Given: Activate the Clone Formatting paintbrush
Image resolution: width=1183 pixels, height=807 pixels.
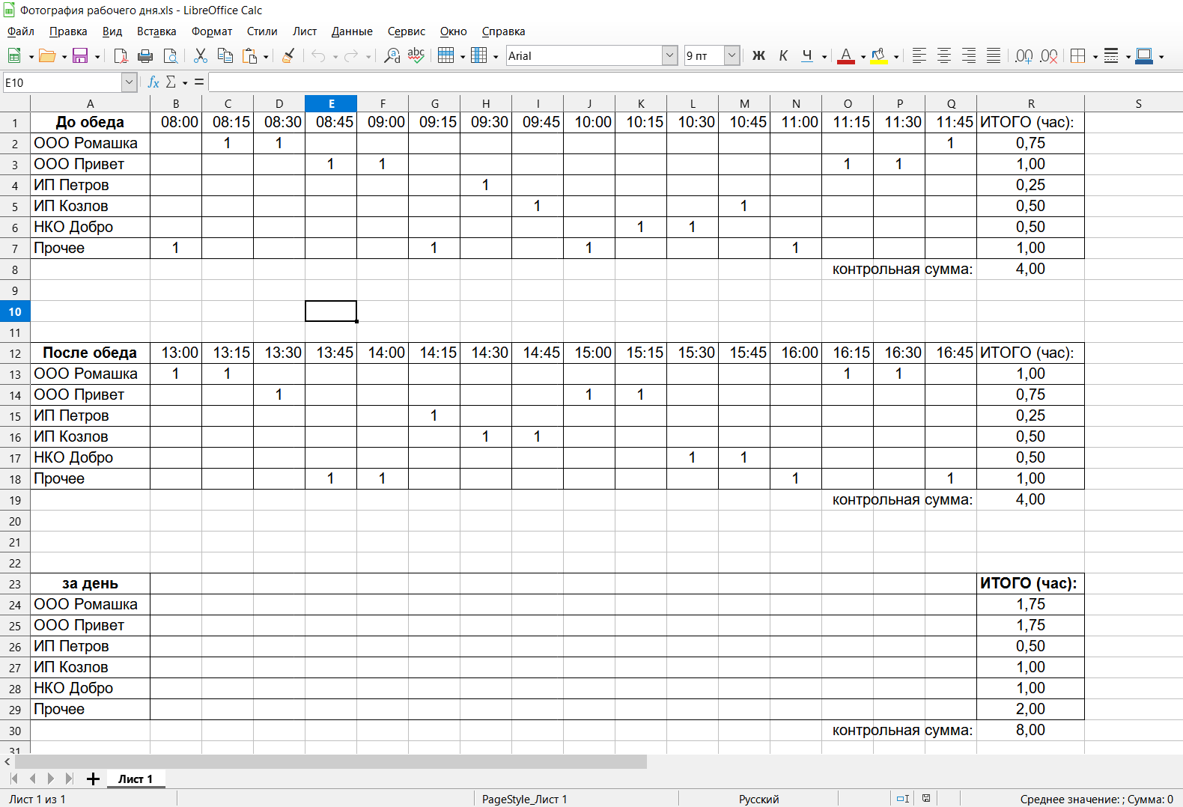Looking at the screenshot, I should (x=288, y=56).
